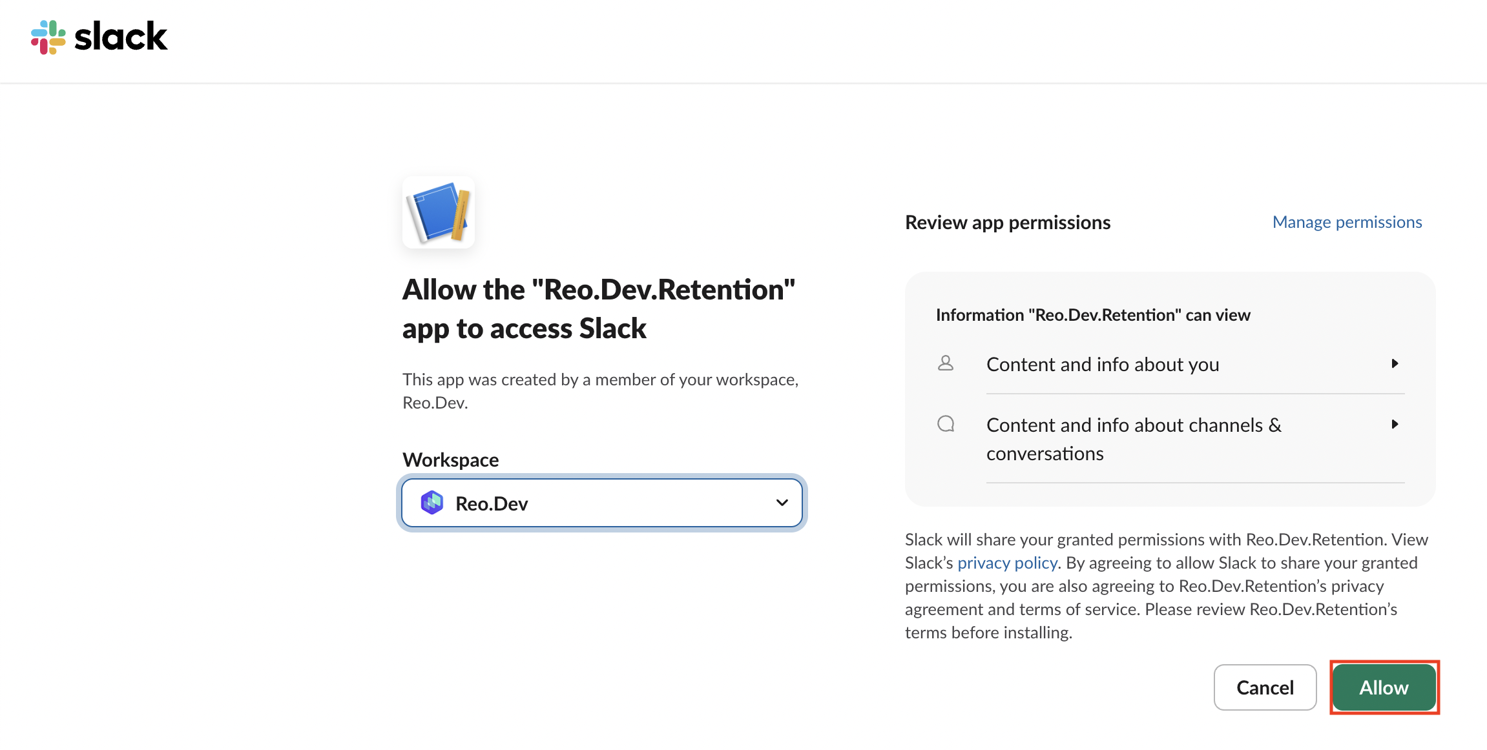Click the Reo.Dev.Retention blueprint app icon
This screenshot has width=1487, height=750.
439,213
